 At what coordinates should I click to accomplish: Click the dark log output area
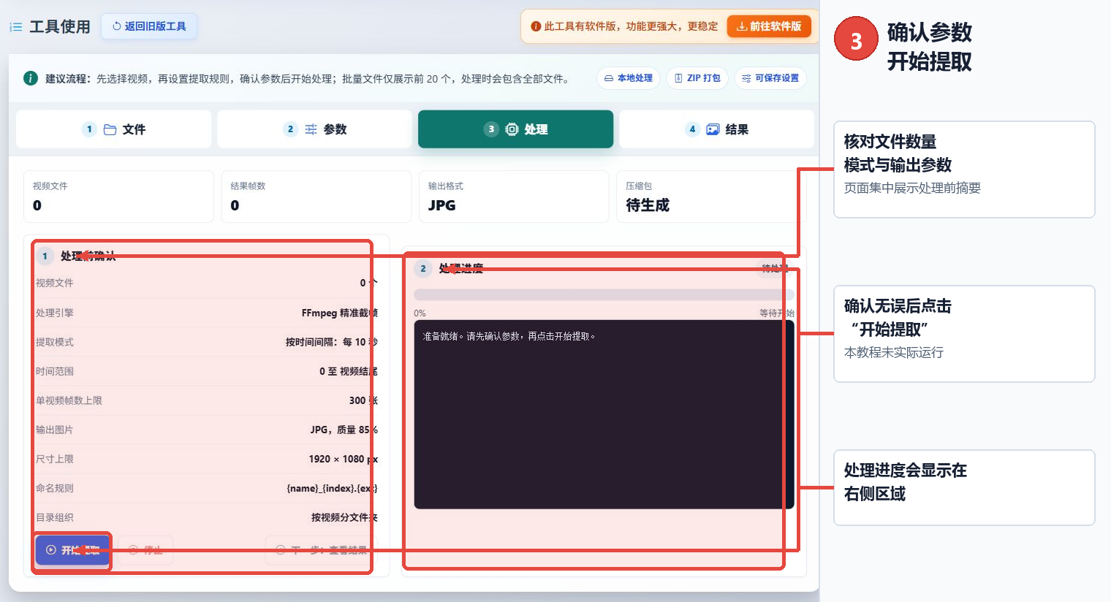point(604,414)
